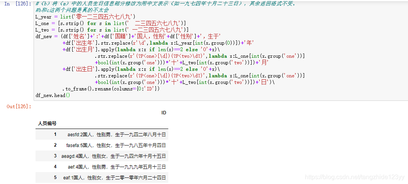Click row index 4 in the output table
The height and width of the screenshot is (184, 408).
click(x=55, y=167)
